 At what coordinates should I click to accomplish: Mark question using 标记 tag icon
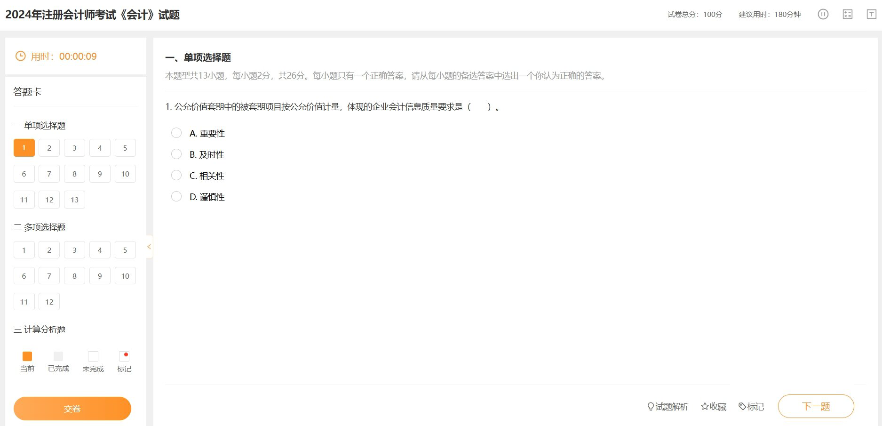coord(751,406)
